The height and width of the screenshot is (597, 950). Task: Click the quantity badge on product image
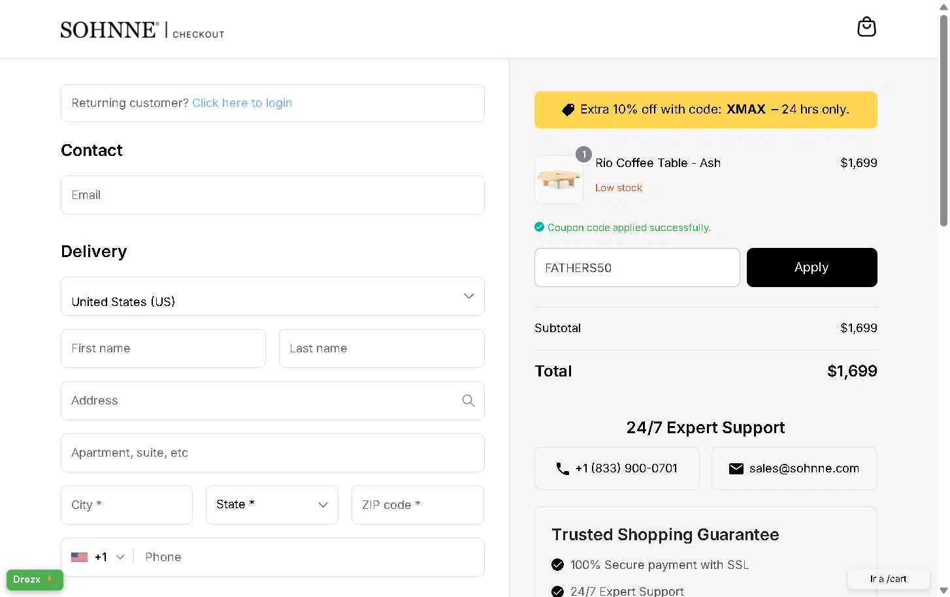pos(583,155)
